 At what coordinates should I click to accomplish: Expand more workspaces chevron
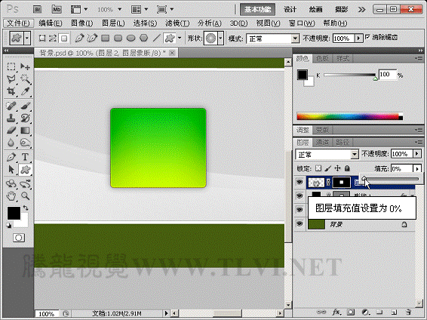(361, 10)
